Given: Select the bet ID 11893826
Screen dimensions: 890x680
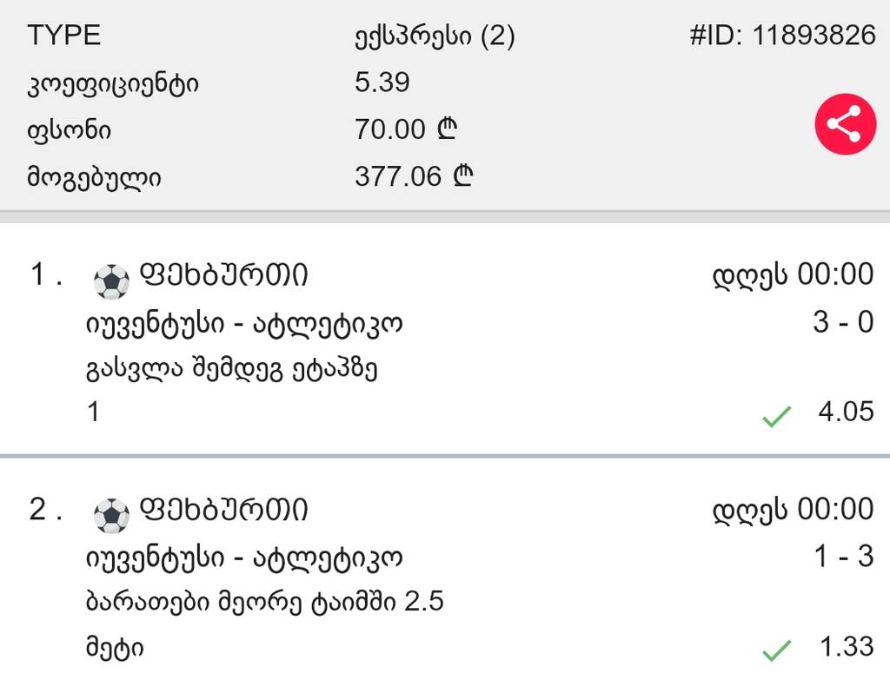Looking at the screenshot, I should click(x=782, y=36).
